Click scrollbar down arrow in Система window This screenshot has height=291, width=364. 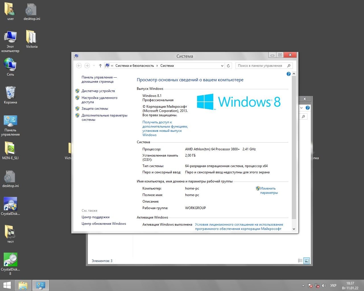click(x=294, y=229)
